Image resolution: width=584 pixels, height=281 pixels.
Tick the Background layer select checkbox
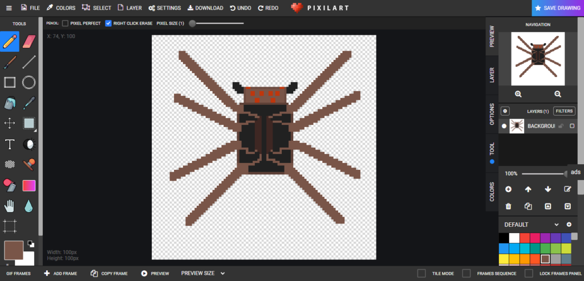point(572,126)
